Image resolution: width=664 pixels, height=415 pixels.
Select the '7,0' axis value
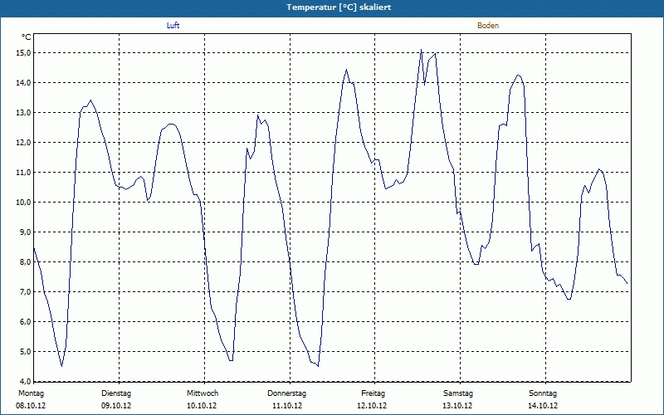pyautogui.click(x=25, y=292)
